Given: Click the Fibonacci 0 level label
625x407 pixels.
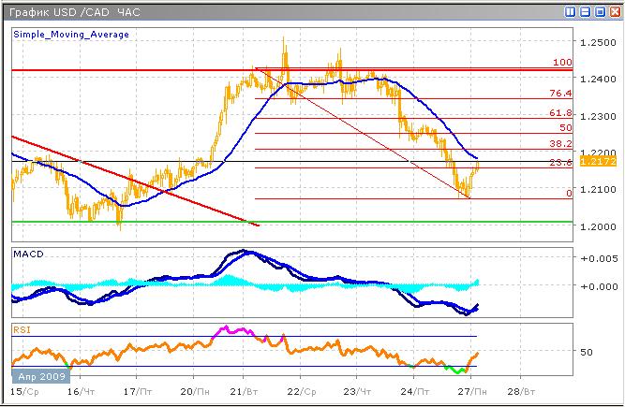Looking at the screenshot, I should click(x=569, y=193).
